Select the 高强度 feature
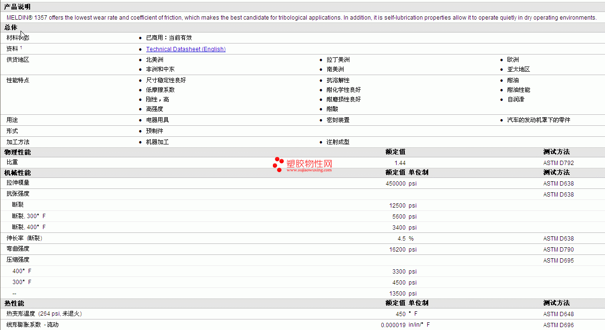Image resolution: width=605 pixels, height=330 pixels. coord(154,109)
